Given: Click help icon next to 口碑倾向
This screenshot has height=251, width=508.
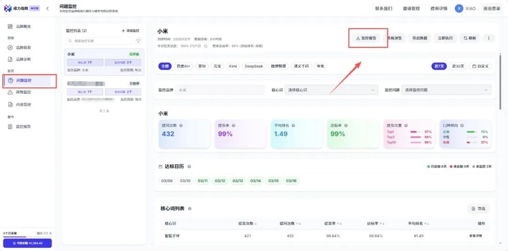Looking at the screenshot, I should coord(462,125).
